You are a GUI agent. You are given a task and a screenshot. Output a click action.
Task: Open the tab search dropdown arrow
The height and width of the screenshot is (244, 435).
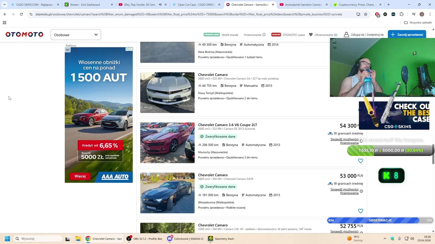pos(4,5)
